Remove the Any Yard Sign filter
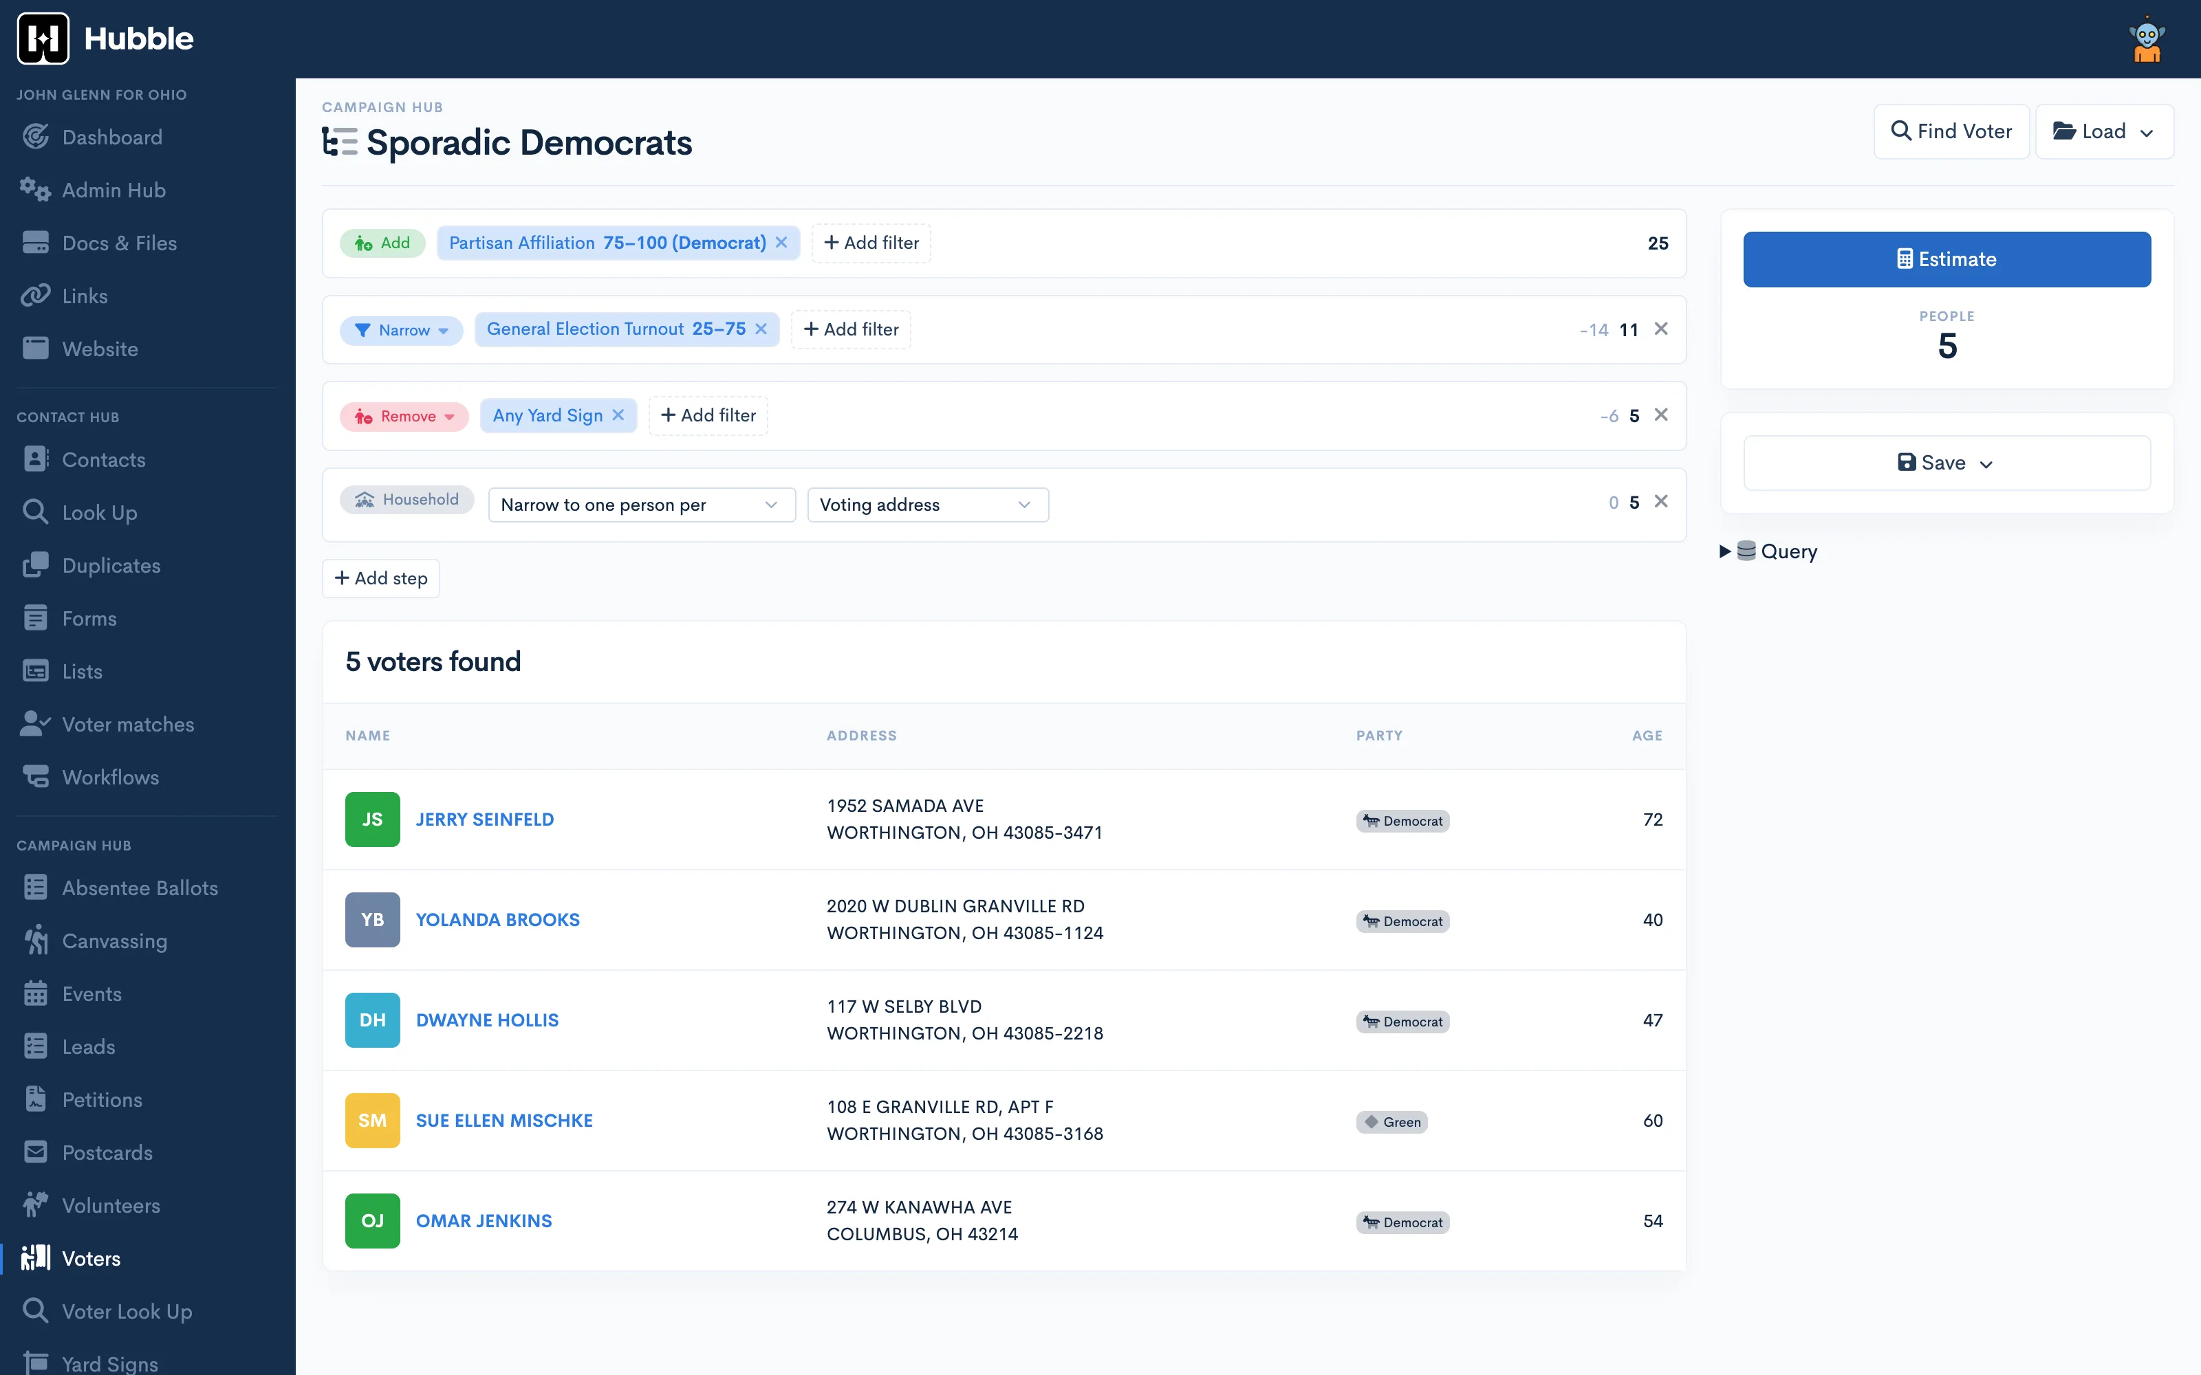Image resolution: width=2201 pixels, height=1375 pixels. pyautogui.click(x=618, y=415)
